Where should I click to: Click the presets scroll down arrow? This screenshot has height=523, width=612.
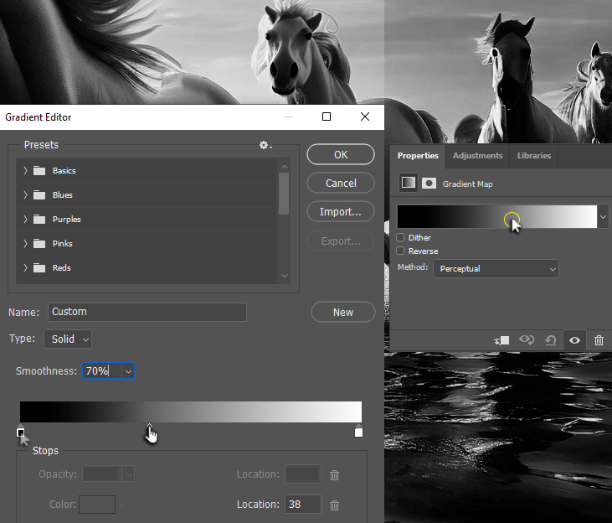285,276
